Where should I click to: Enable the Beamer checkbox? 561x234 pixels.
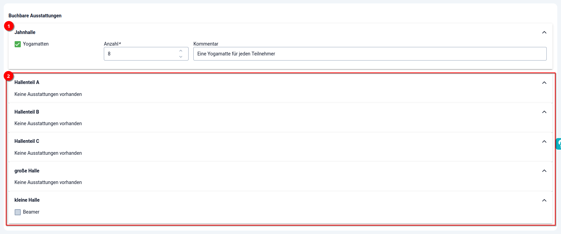[x=18, y=212]
